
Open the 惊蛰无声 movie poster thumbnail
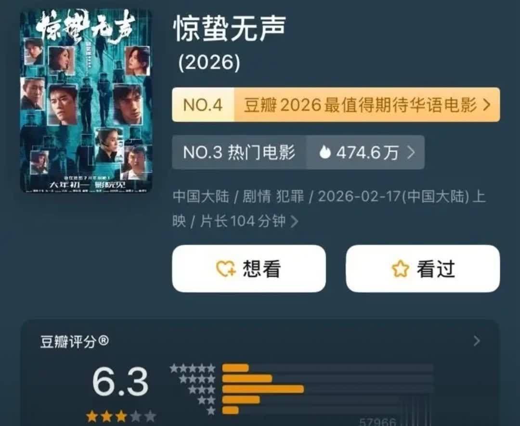point(86,101)
